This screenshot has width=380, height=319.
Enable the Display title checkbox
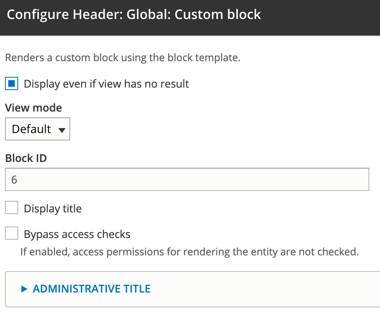coord(12,209)
